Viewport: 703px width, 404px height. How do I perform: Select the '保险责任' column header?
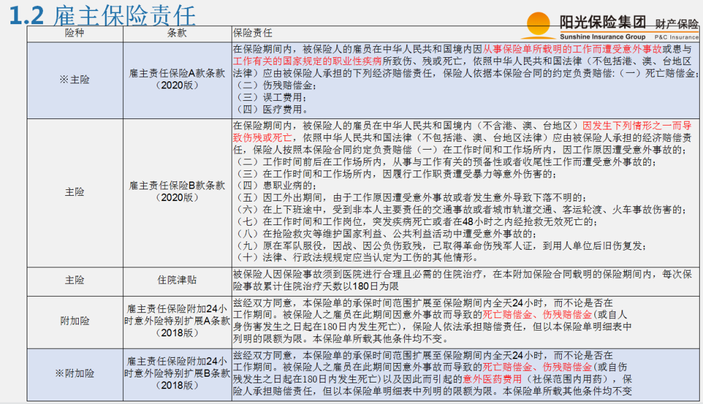click(x=253, y=33)
